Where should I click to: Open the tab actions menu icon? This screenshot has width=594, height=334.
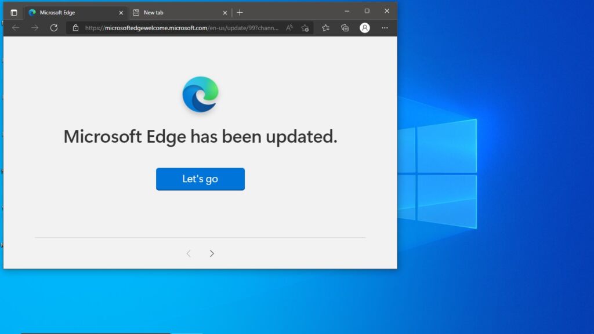click(14, 13)
